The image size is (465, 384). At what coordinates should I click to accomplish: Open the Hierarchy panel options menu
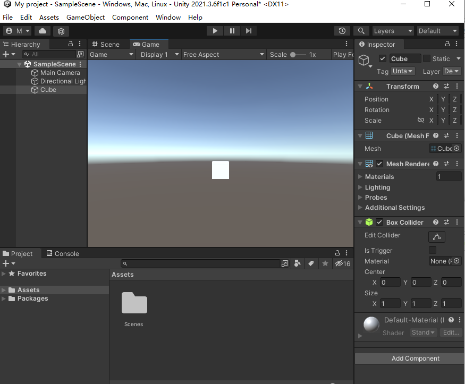[x=80, y=44]
